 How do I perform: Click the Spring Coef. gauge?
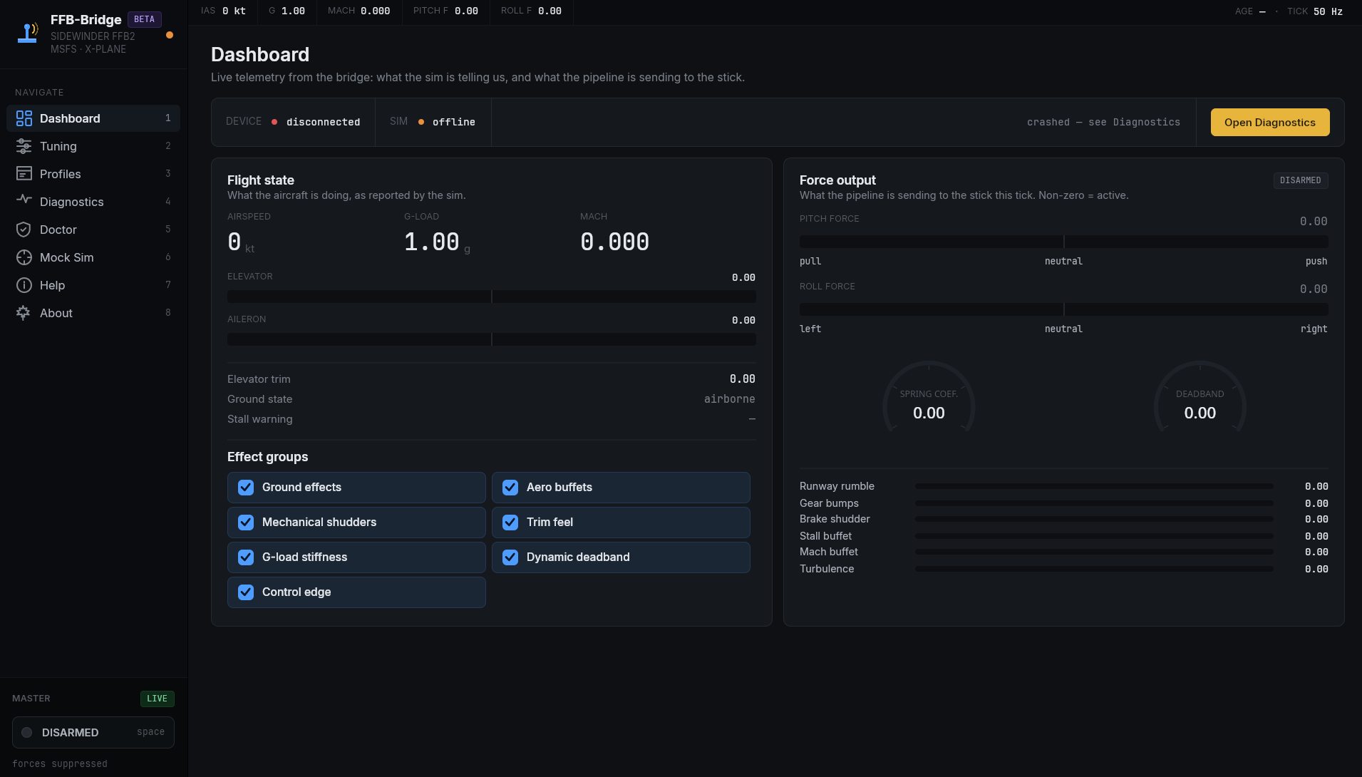click(929, 404)
